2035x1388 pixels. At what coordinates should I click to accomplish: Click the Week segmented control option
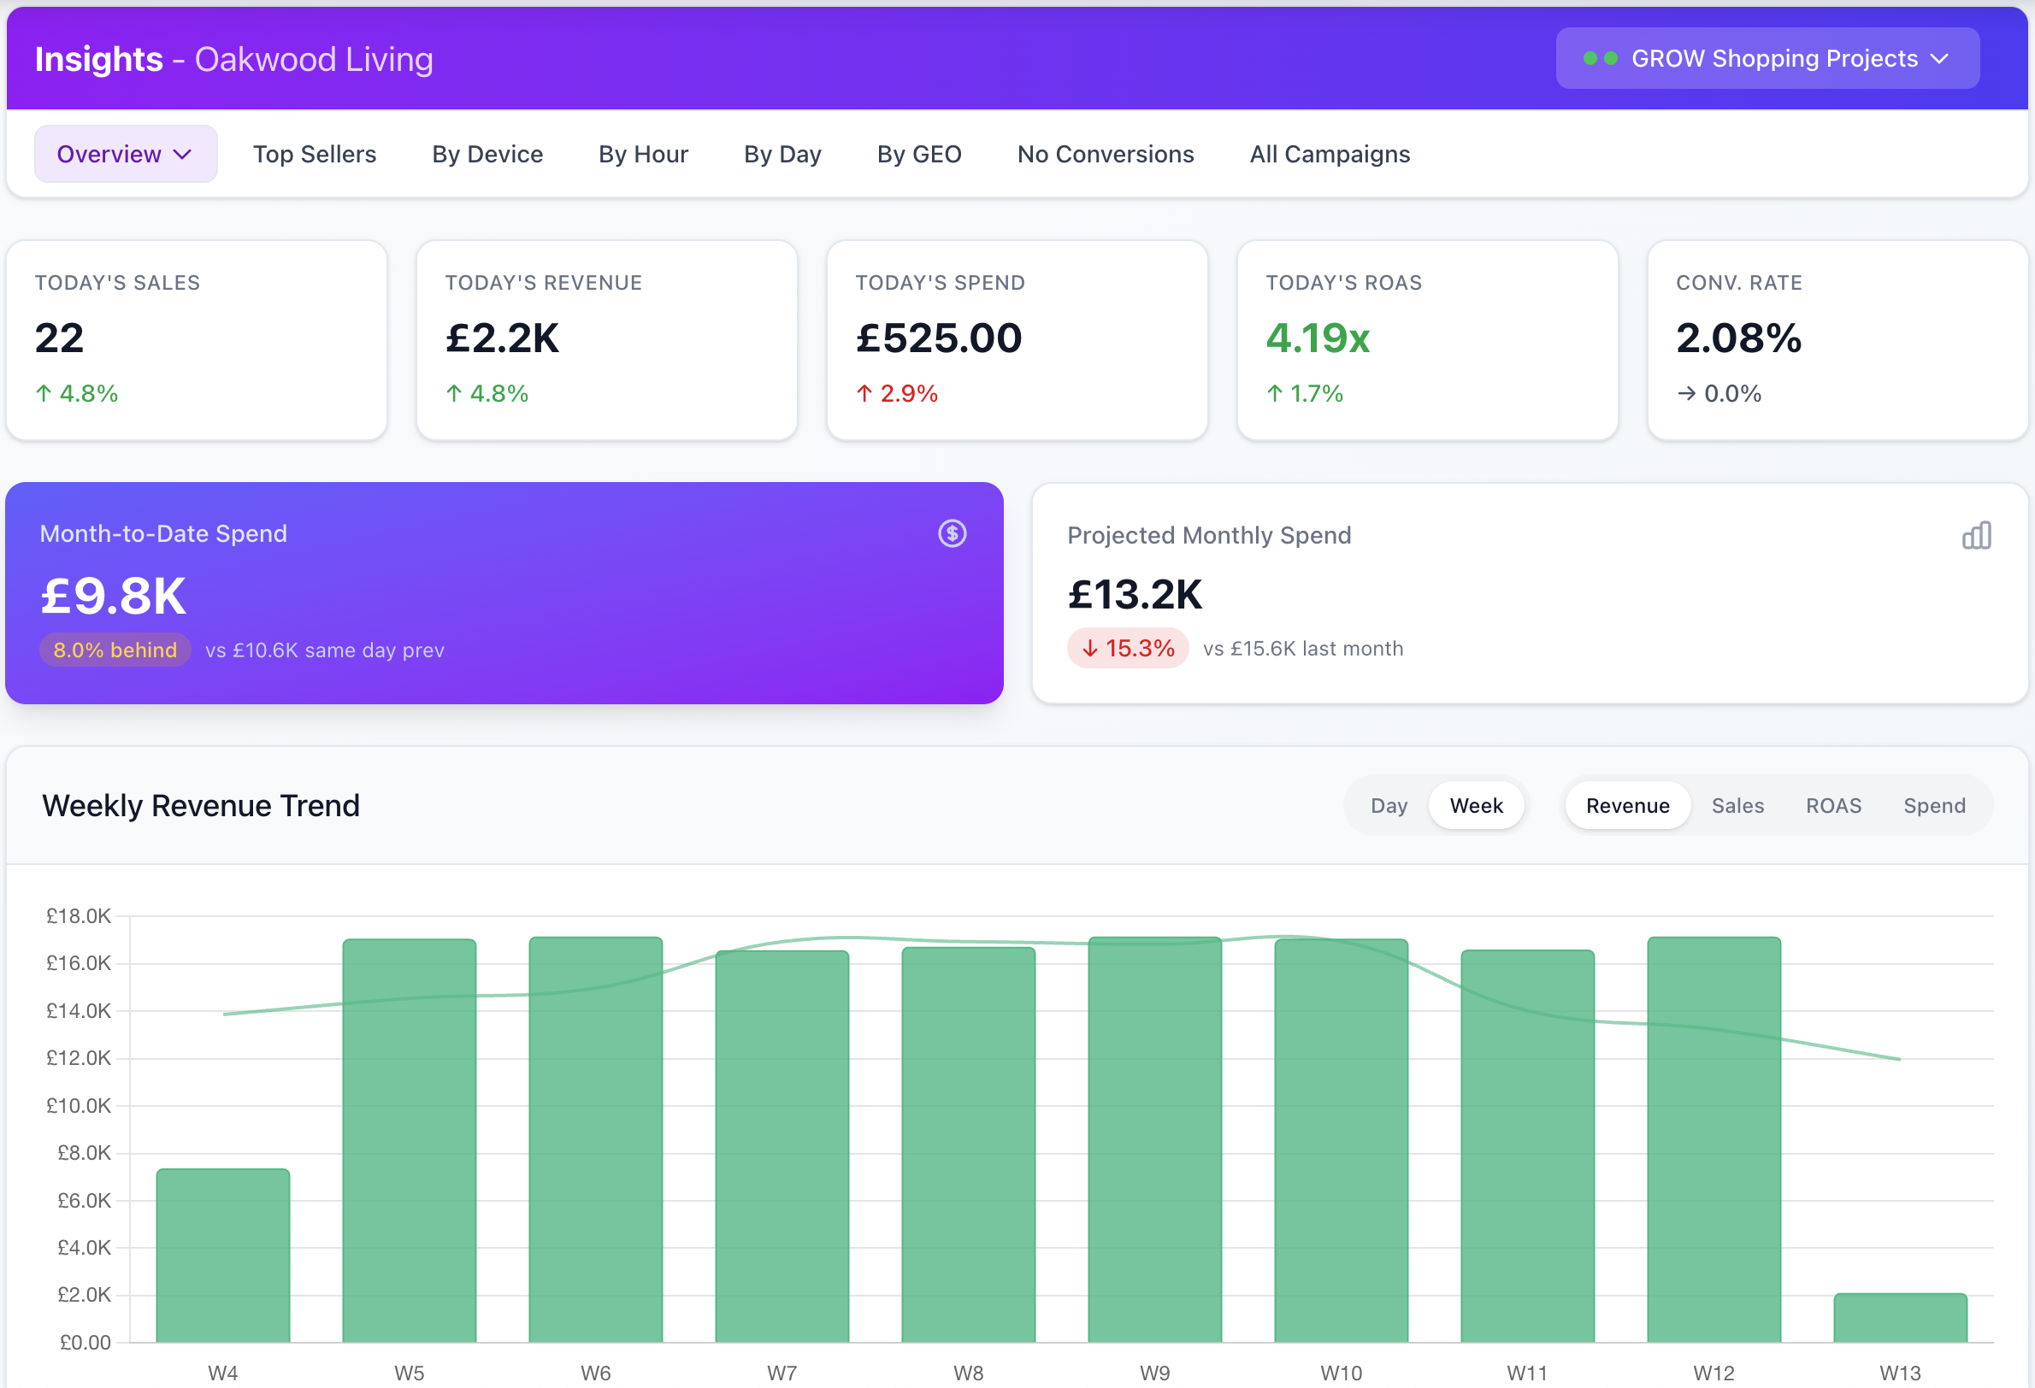click(x=1477, y=805)
